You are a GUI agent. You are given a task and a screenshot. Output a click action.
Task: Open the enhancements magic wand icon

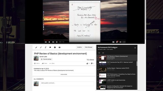point(41,47)
